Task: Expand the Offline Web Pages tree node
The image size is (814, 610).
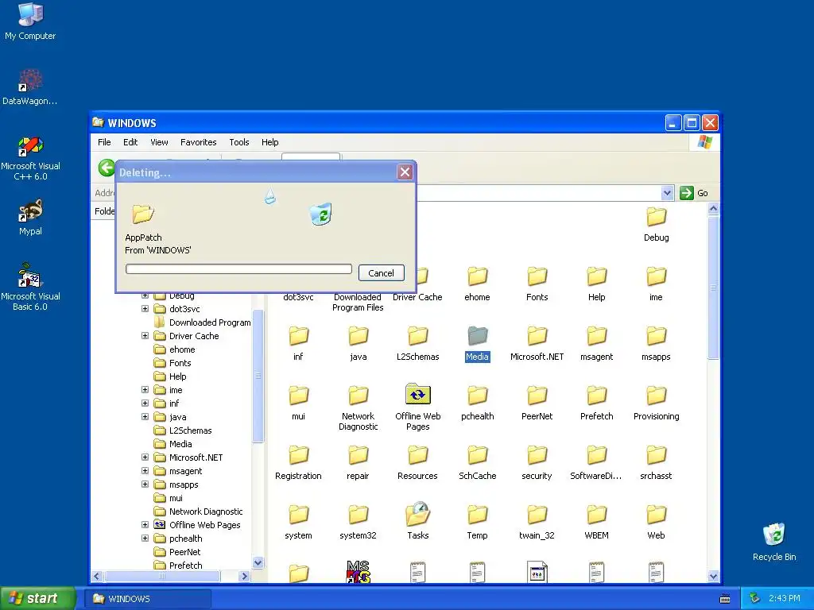Action: coord(145,524)
